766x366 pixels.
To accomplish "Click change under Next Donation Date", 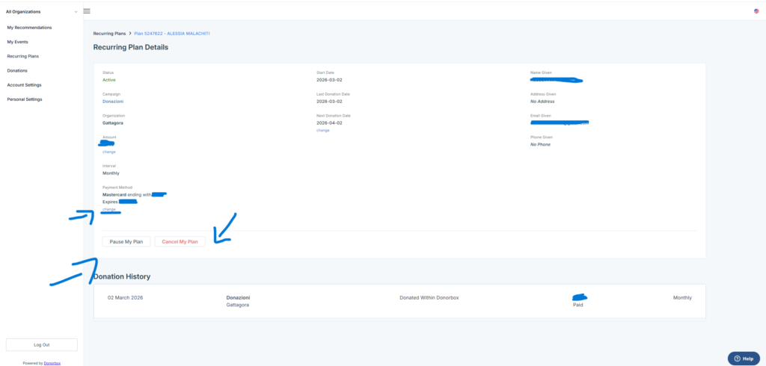I will [322, 130].
